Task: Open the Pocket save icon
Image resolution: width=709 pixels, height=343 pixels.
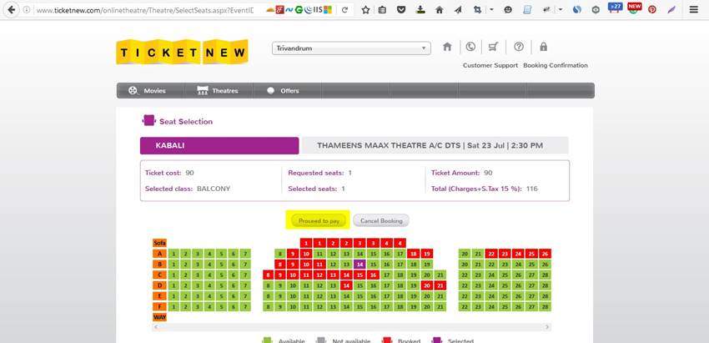Action: click(x=401, y=9)
